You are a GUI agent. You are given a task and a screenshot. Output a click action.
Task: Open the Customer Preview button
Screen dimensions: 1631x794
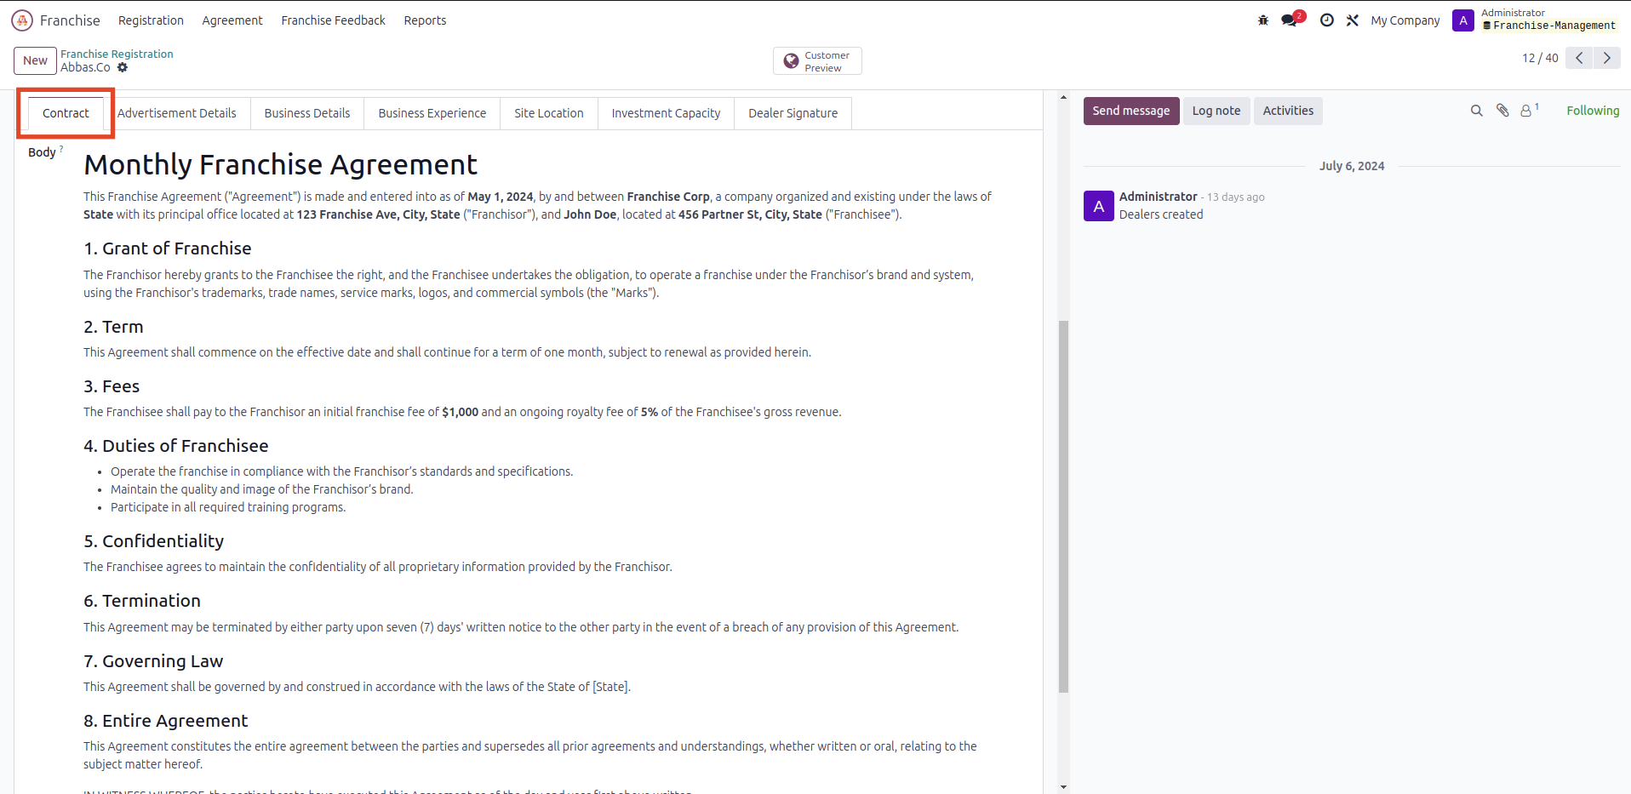817,61
